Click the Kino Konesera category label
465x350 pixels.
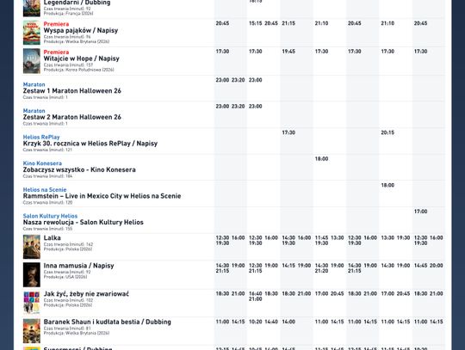pyautogui.click(x=42, y=163)
